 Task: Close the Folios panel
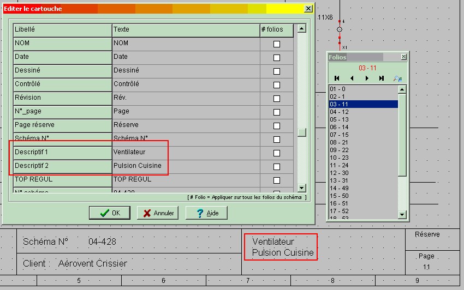click(x=403, y=57)
